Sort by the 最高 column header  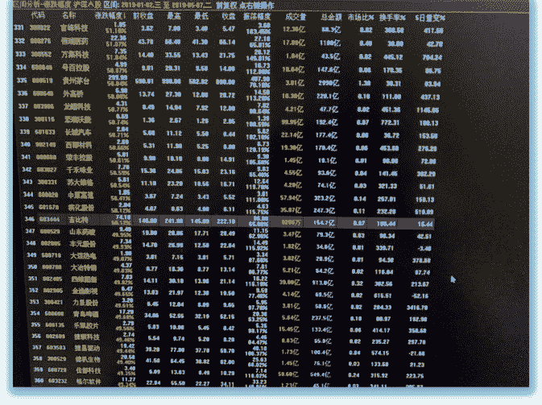[x=173, y=16]
